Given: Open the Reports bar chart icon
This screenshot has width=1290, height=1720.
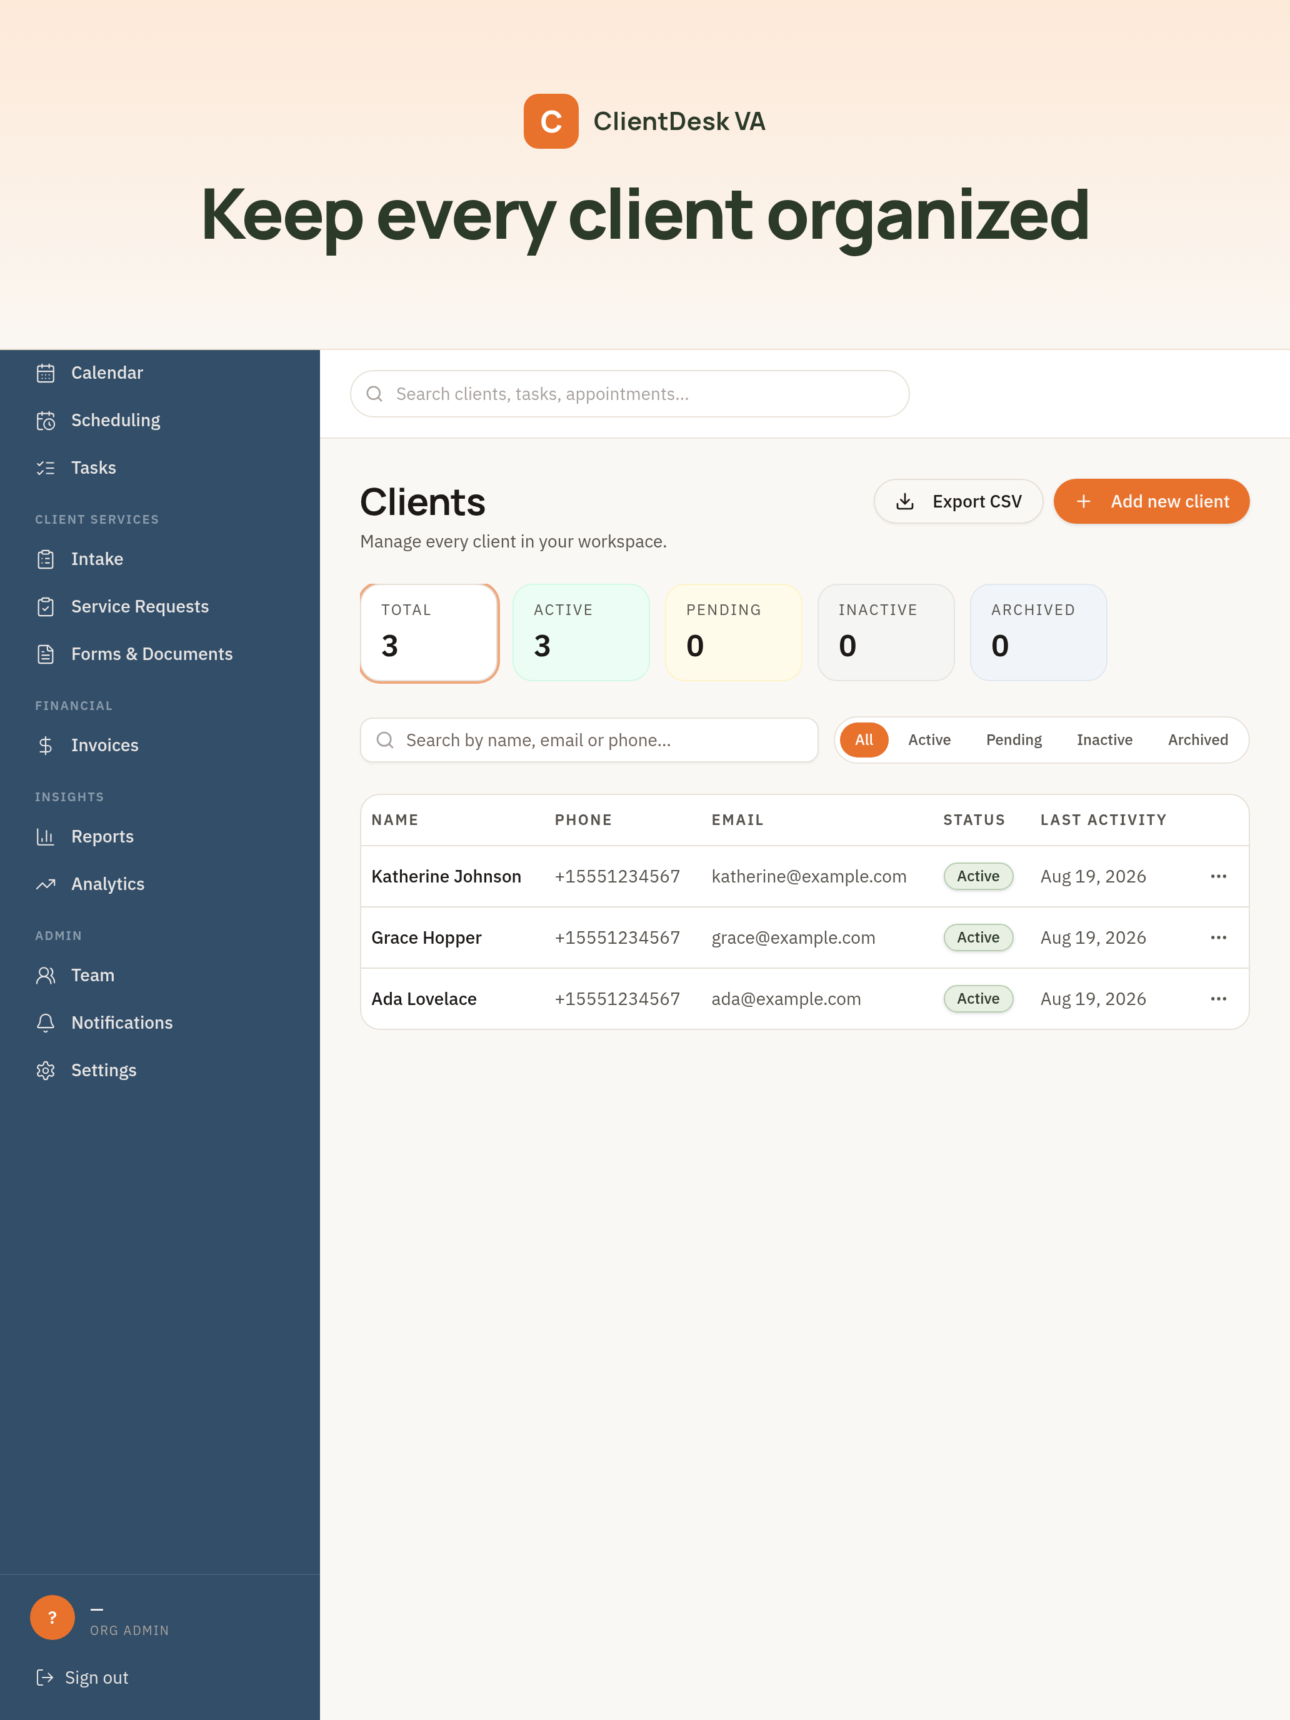Looking at the screenshot, I should (x=45, y=837).
